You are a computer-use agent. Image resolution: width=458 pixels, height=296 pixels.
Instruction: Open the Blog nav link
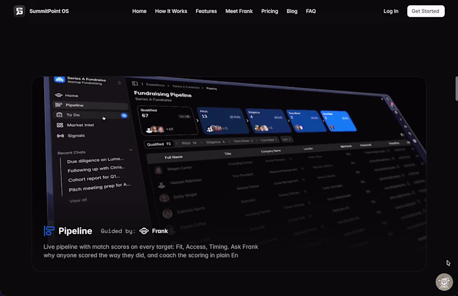[292, 11]
